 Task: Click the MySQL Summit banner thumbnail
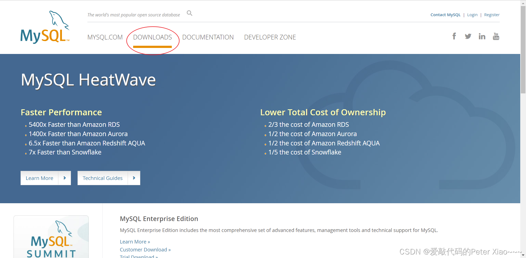(51, 237)
